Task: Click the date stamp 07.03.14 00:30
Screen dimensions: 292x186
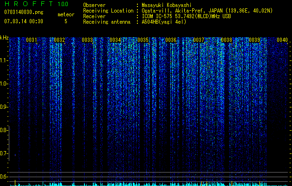Action: (24, 21)
